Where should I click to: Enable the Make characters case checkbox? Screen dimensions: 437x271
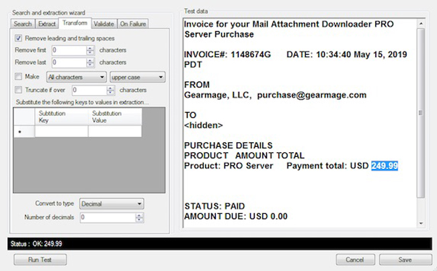coord(18,77)
